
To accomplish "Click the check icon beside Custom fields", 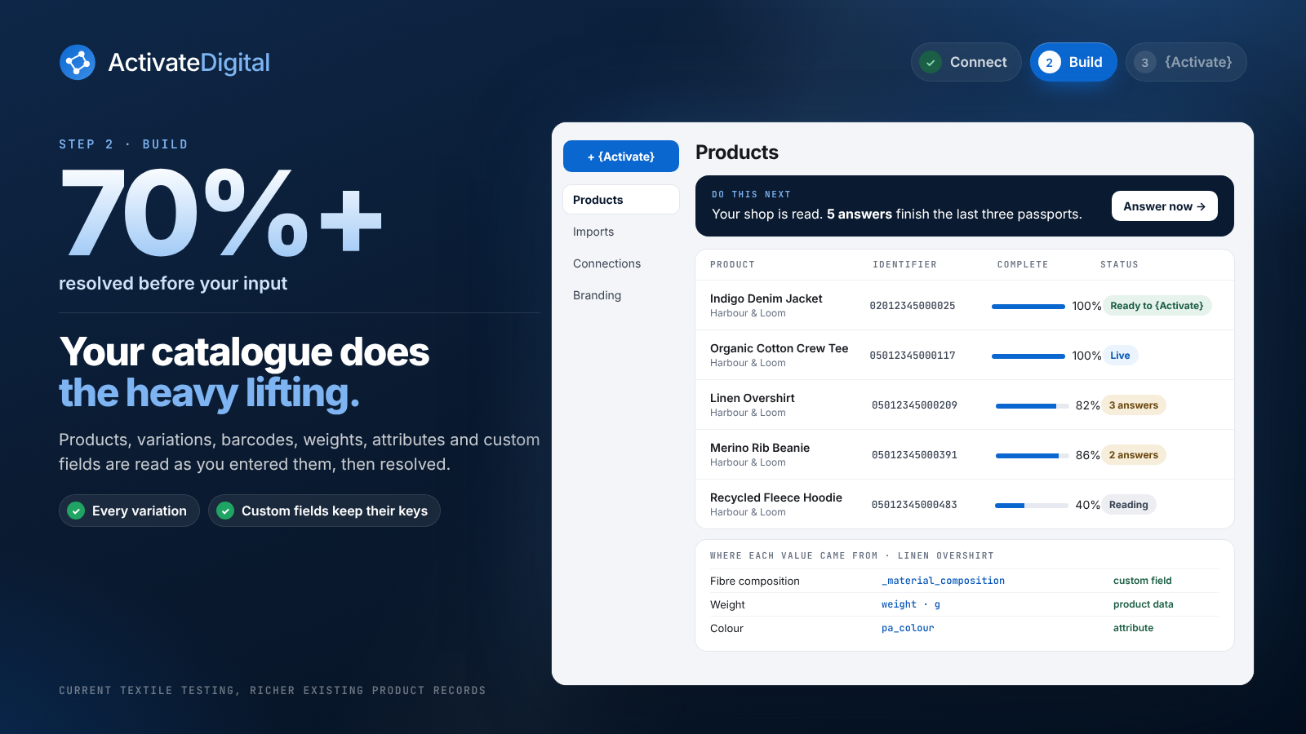I will coord(225,511).
